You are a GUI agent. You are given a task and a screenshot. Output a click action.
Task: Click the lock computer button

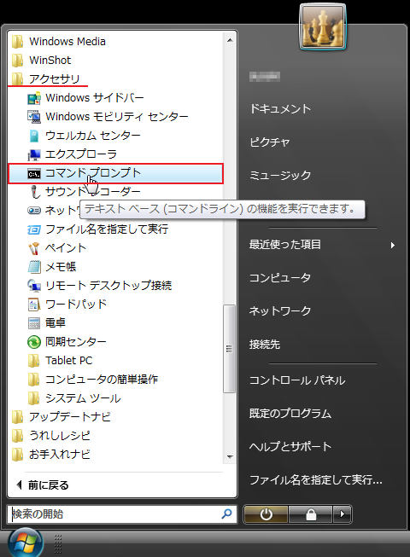[311, 514]
